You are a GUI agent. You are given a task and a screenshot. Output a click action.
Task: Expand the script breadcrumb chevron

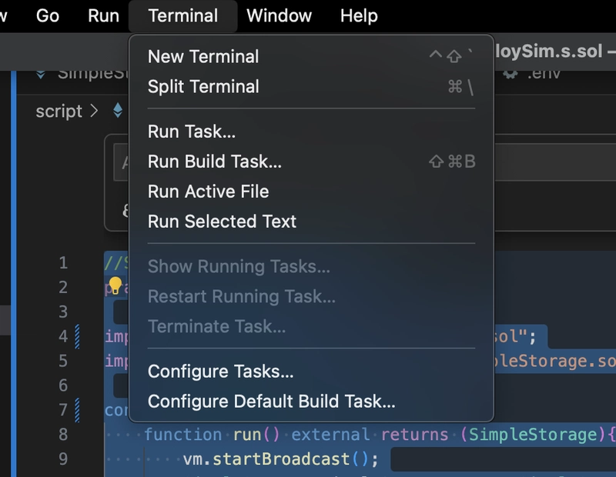(x=94, y=111)
